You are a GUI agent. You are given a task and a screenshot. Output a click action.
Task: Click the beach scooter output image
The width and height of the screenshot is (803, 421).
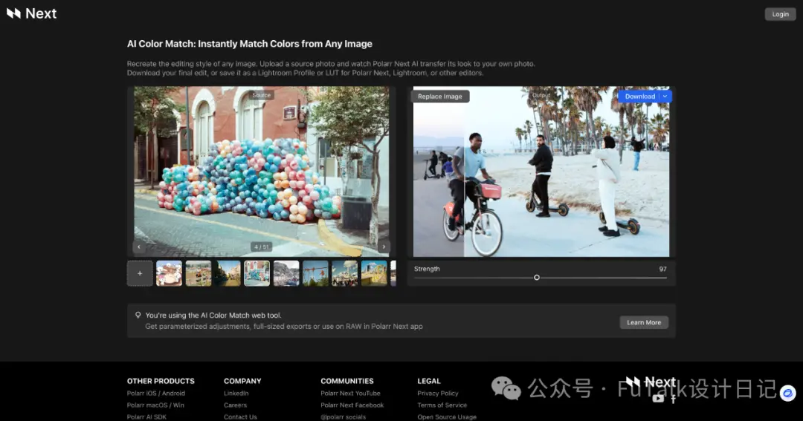click(x=541, y=172)
